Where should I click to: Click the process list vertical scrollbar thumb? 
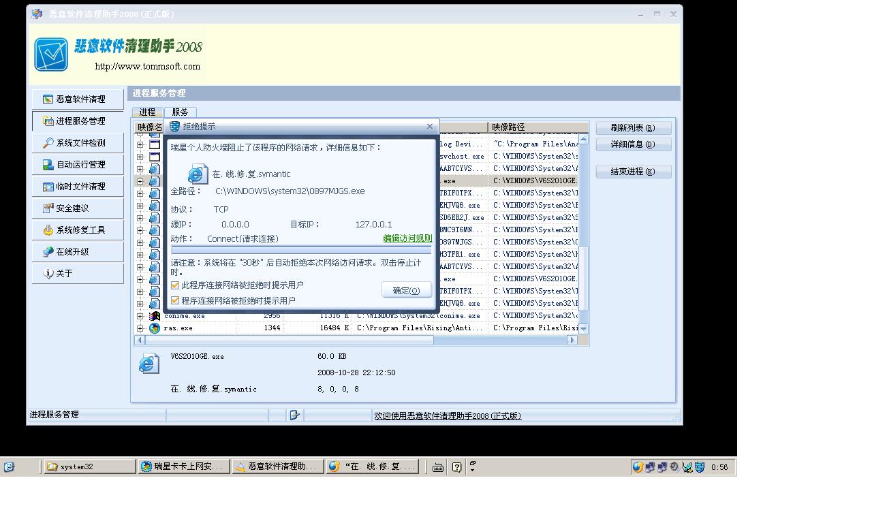(583, 279)
